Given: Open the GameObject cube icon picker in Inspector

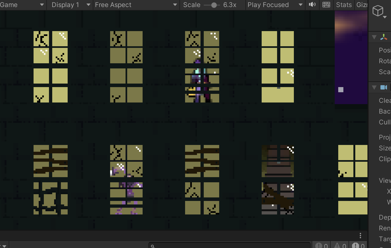Looking at the screenshot, I should click(379, 11).
